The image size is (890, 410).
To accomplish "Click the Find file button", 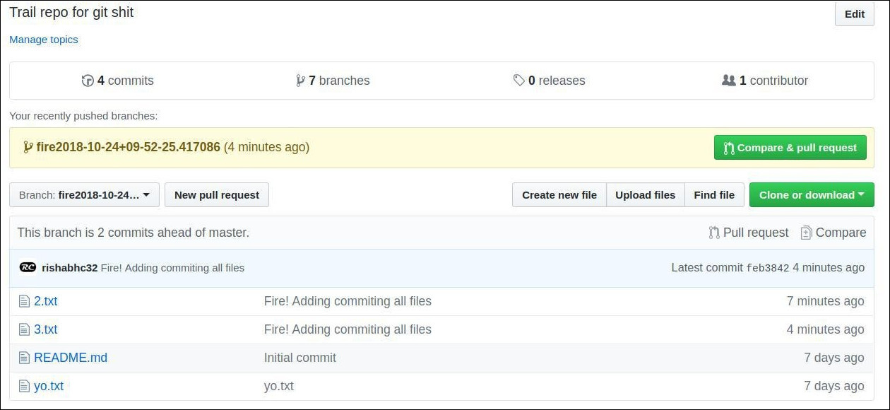I will tap(714, 195).
